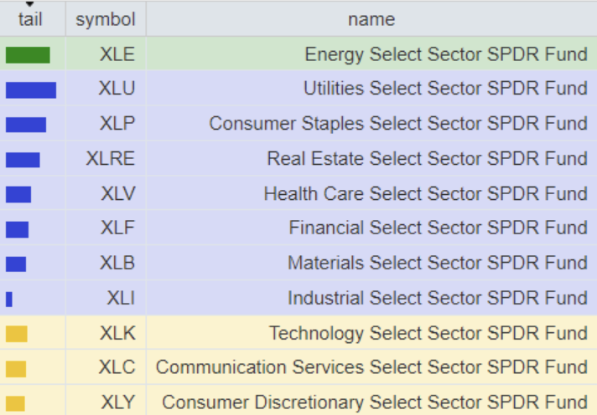
Task: Select the XLV symbol cell
Action: pos(117,194)
